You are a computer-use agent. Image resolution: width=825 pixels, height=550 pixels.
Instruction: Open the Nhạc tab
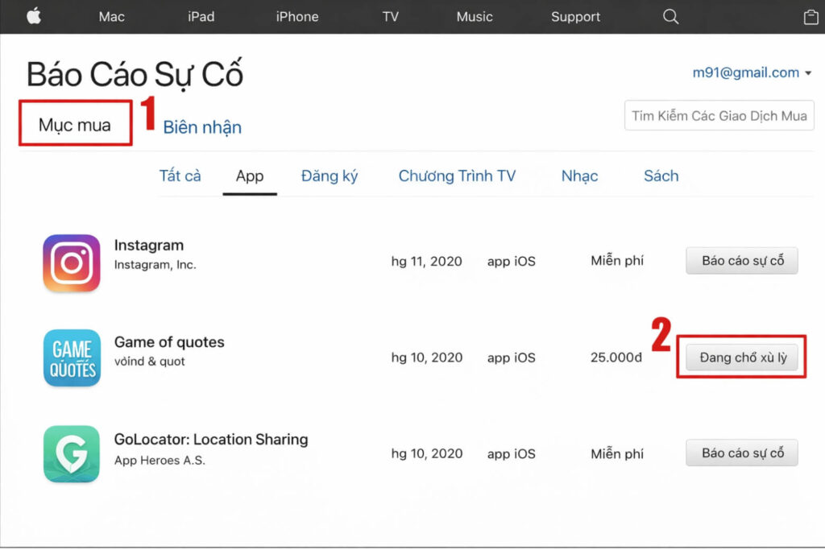pyautogui.click(x=579, y=176)
